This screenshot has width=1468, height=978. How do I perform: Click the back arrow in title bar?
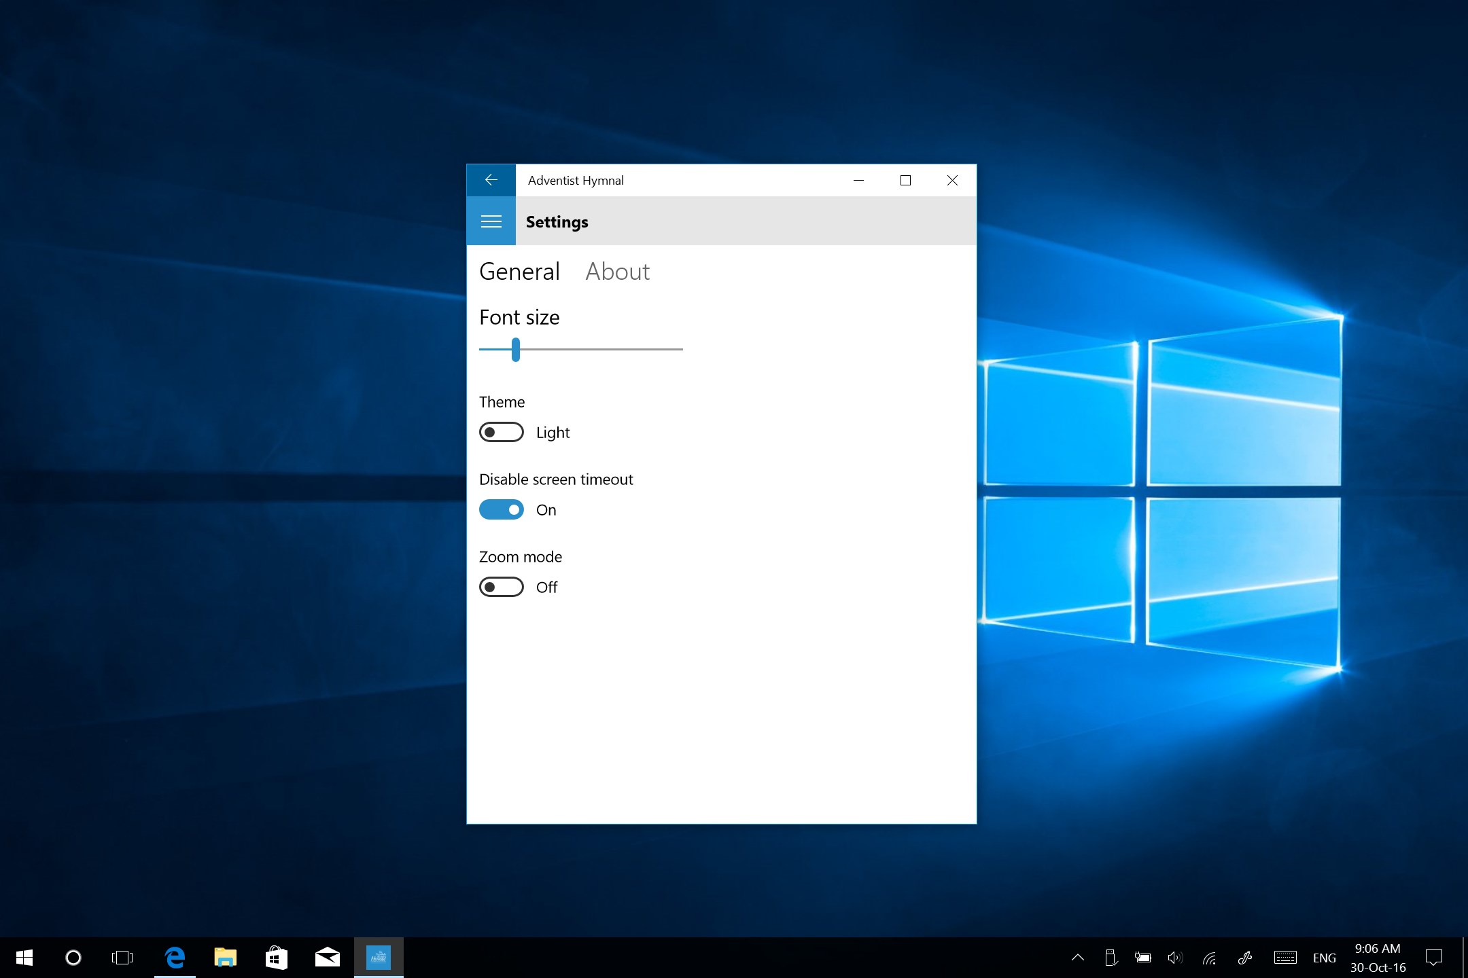(491, 180)
